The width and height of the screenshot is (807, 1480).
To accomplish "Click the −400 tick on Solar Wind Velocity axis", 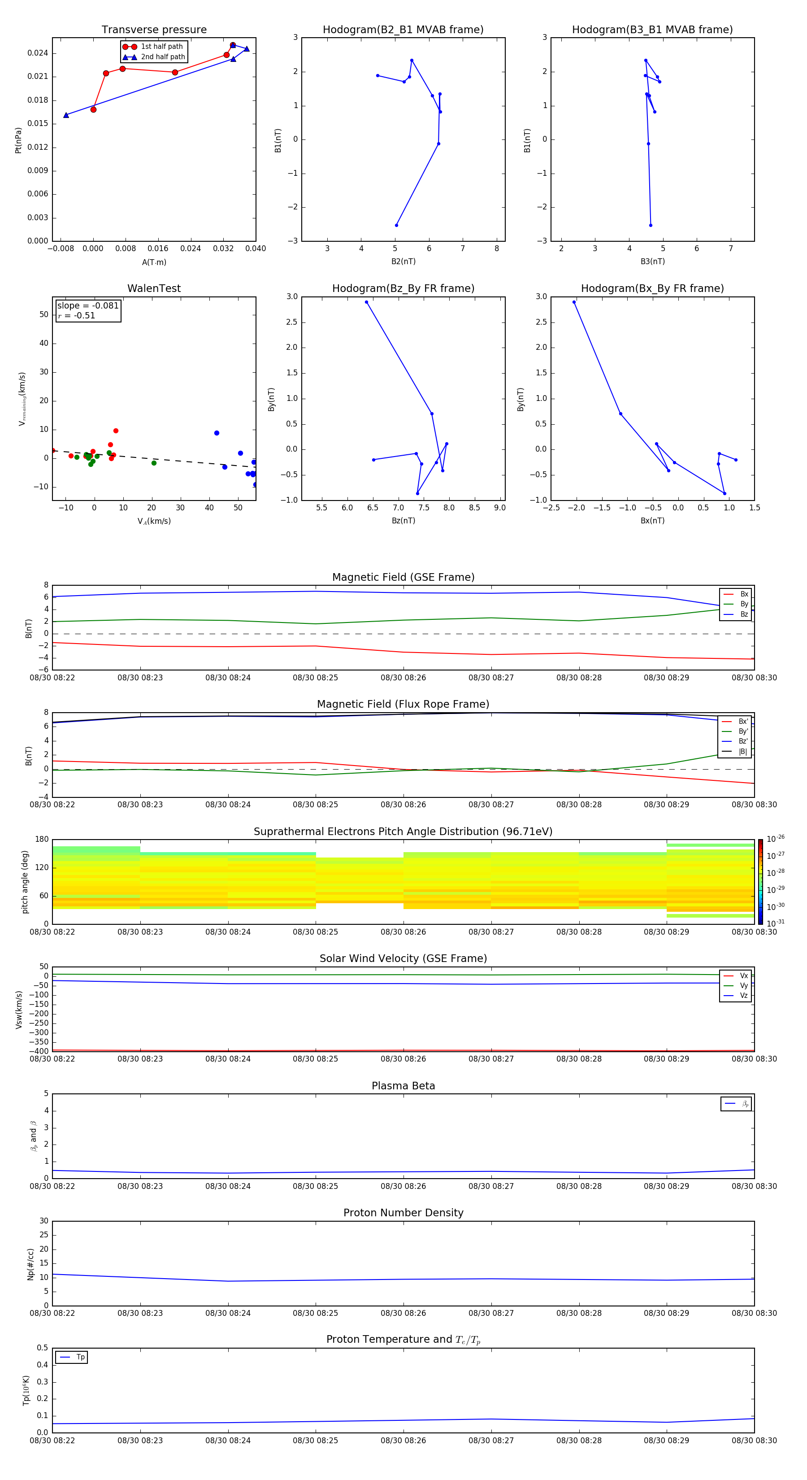I will (x=39, y=1051).
